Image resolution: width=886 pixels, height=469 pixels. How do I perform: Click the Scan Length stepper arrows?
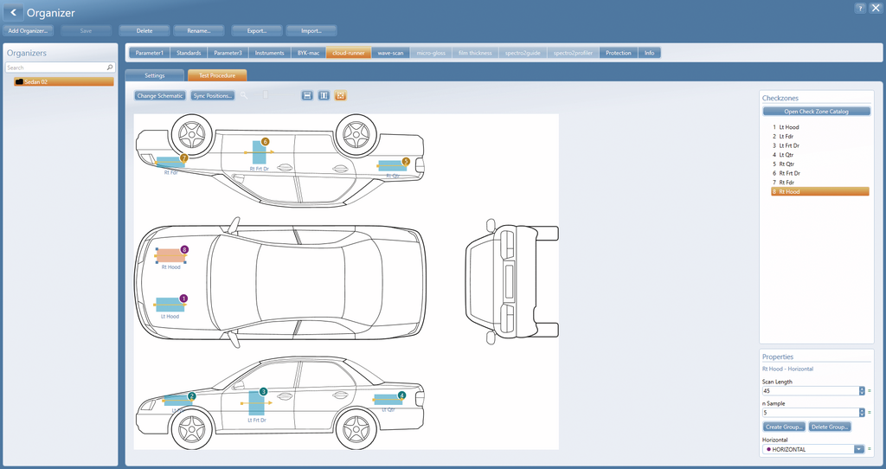point(862,390)
